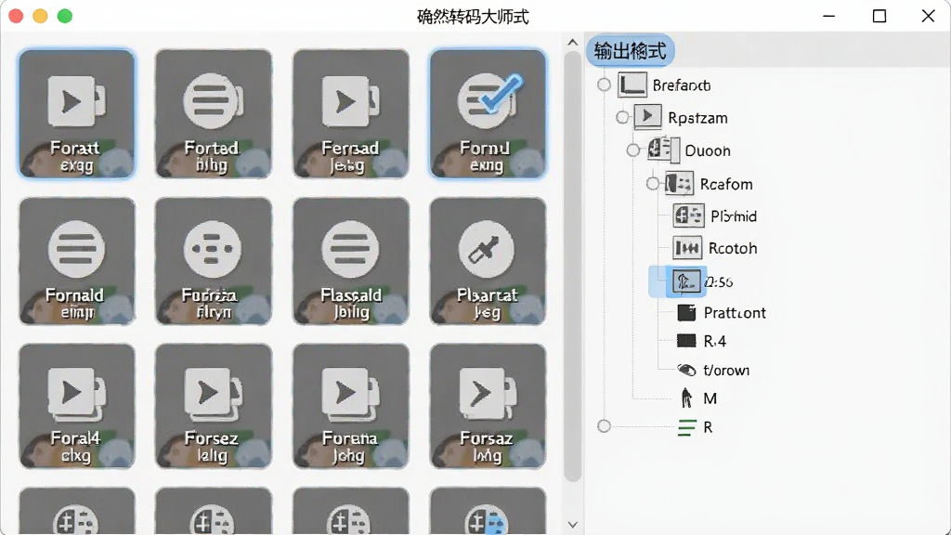Pick the Flassald format tile

pos(350,261)
